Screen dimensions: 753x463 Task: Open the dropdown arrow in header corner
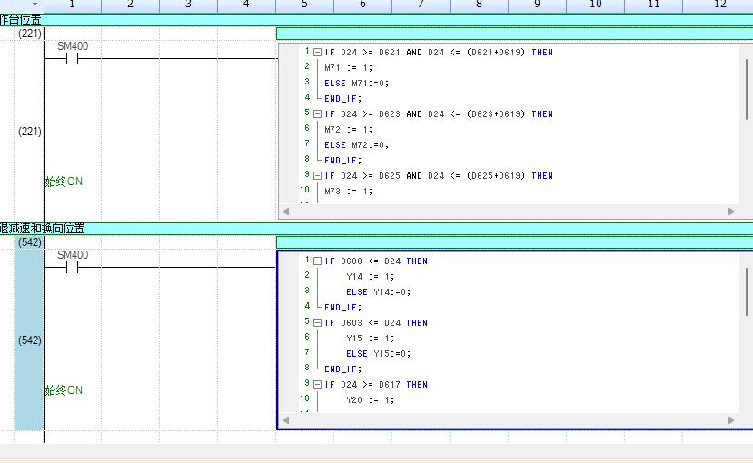35,5
